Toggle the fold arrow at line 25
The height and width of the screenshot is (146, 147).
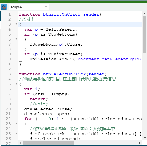(x=16, y=134)
